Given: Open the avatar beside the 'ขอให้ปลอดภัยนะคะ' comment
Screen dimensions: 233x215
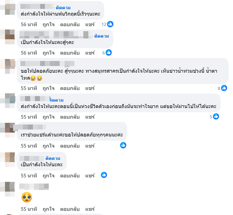Looking at the screenshot, I should pyautogui.click(x=10, y=67).
